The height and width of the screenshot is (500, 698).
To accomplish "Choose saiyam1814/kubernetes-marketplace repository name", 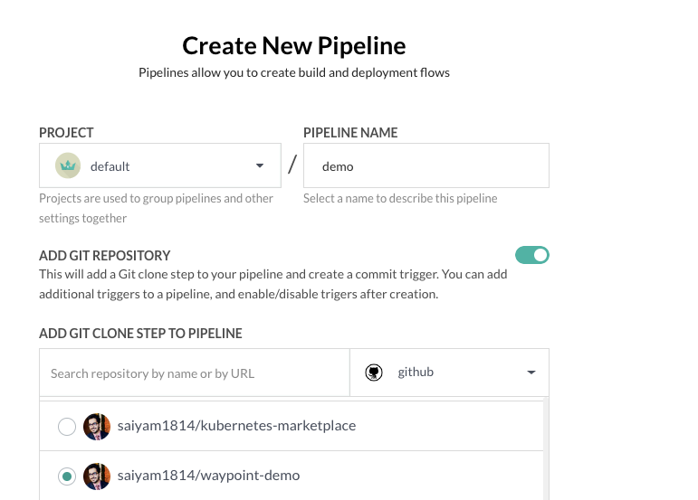I will tap(236, 426).
